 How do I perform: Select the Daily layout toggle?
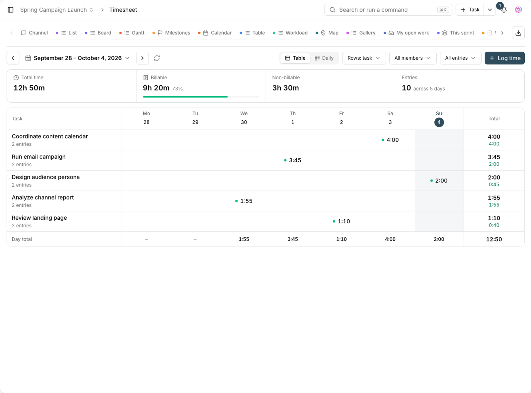[324, 58]
